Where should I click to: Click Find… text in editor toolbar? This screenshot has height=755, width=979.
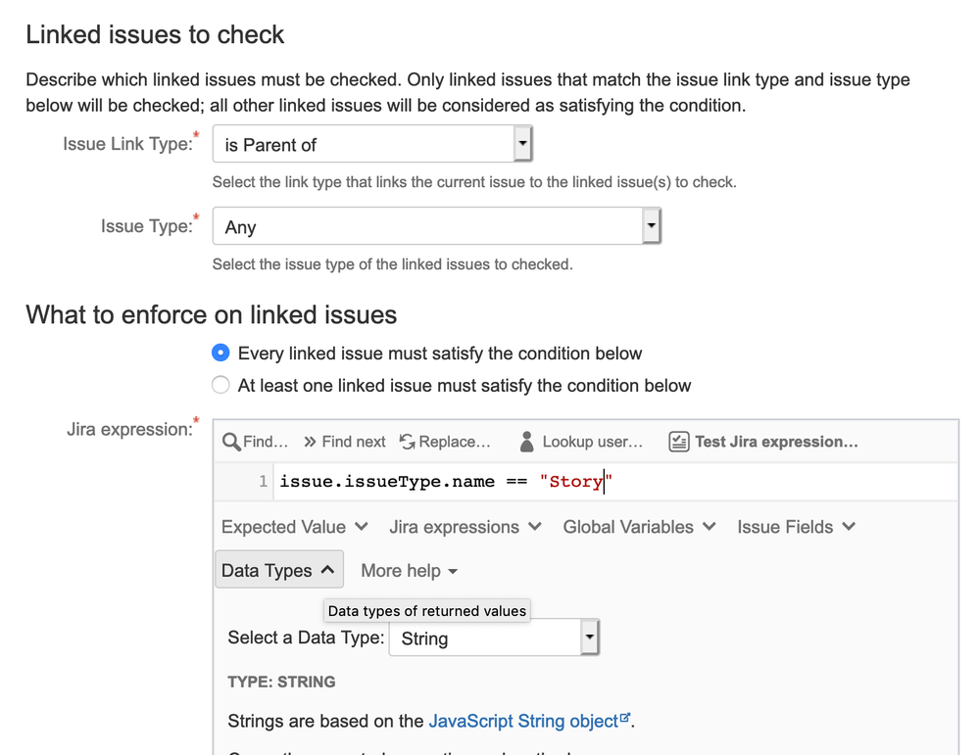click(266, 442)
